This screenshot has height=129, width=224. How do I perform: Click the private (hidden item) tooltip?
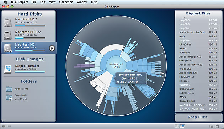[130, 78]
